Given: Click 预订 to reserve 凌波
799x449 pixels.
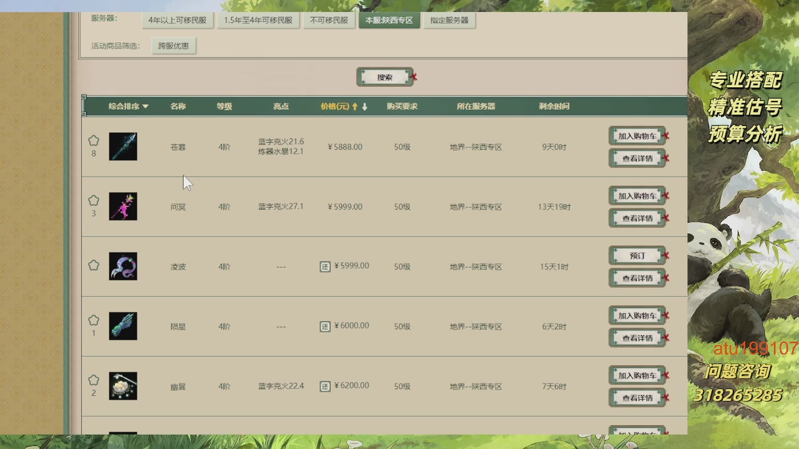Looking at the screenshot, I should coord(637,256).
